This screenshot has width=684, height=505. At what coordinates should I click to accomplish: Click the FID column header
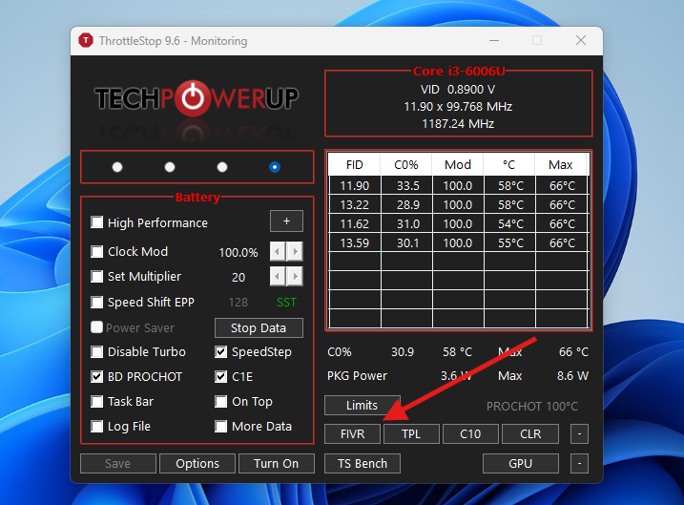(x=355, y=164)
